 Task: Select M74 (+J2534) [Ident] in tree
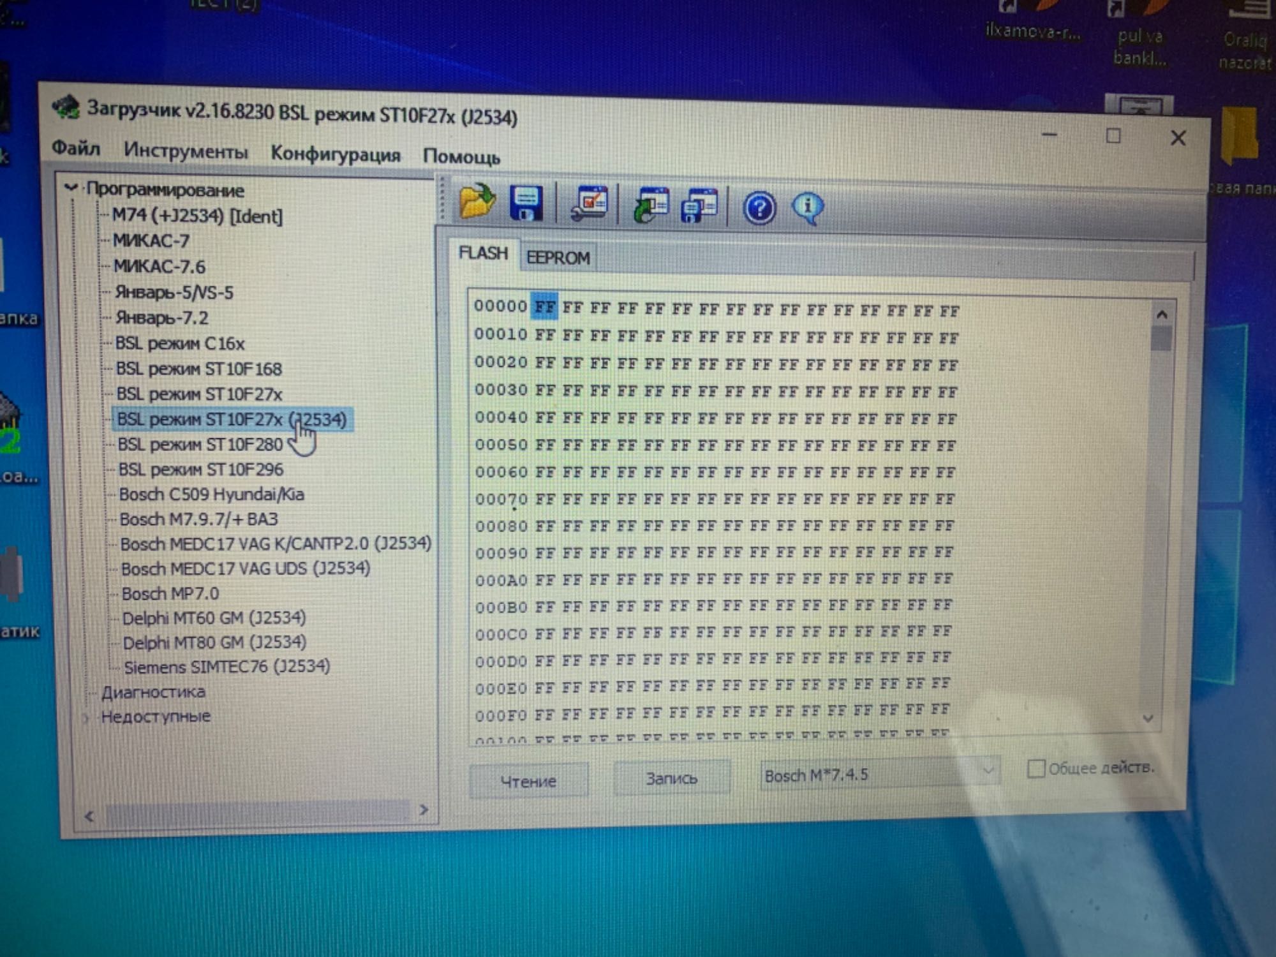tap(197, 216)
